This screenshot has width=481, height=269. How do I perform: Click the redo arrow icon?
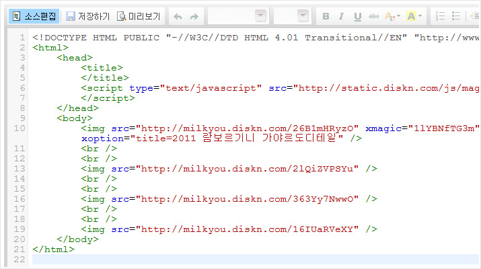coord(194,16)
